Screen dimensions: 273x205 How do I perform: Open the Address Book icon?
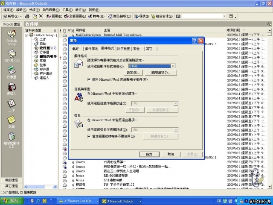coord(178,16)
